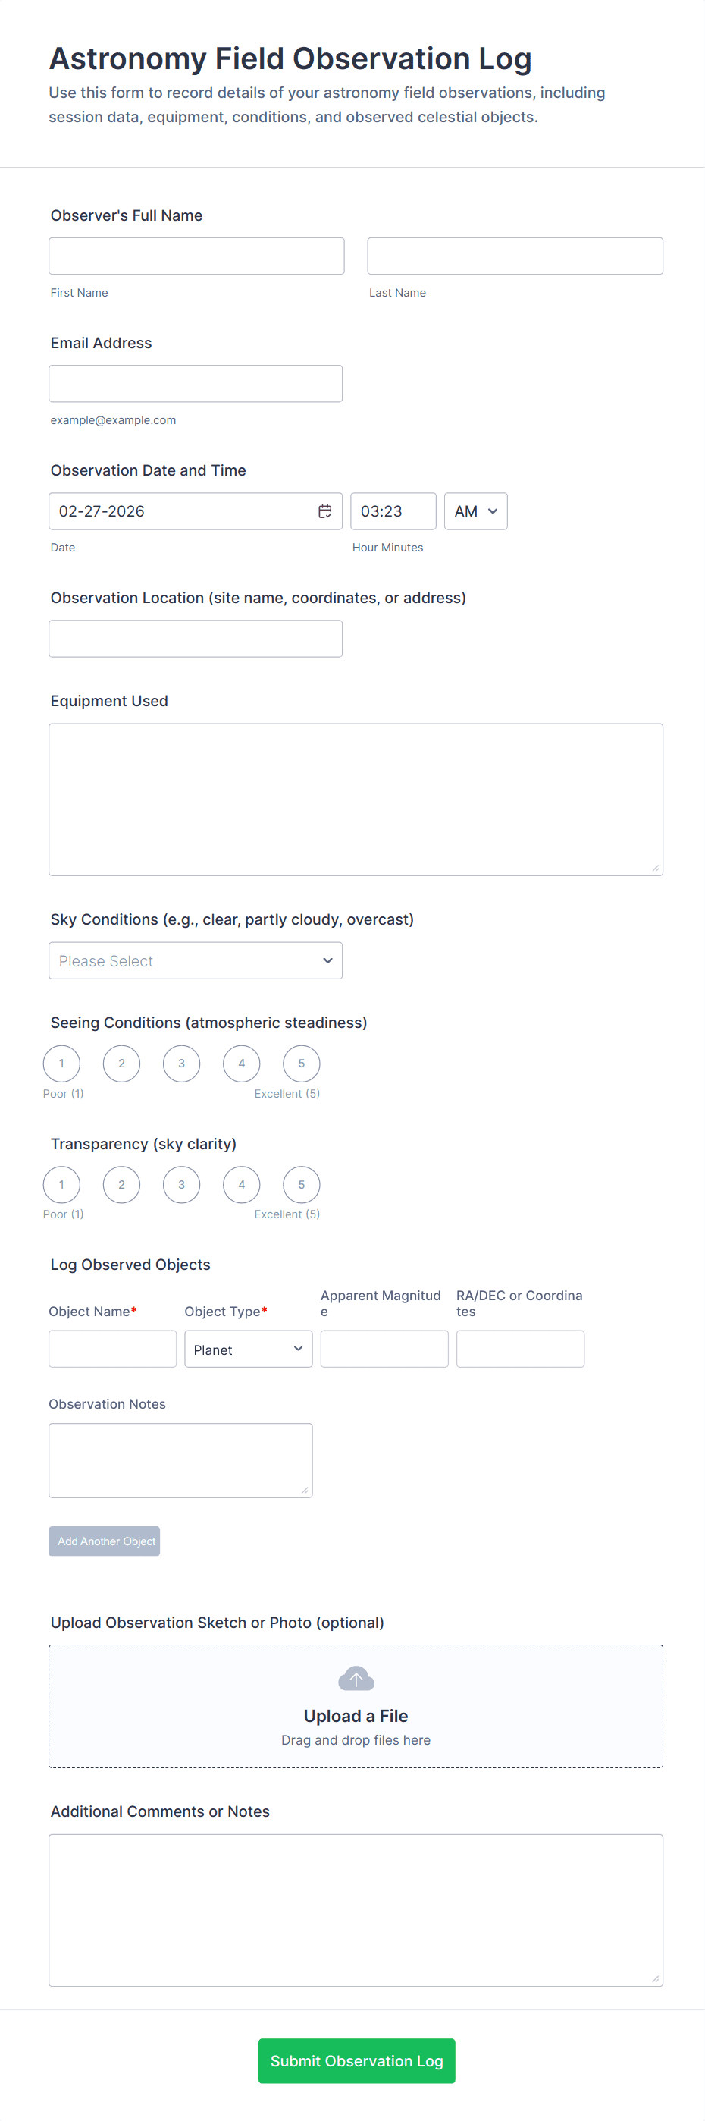Click the Last Name text box
705x2121 pixels.
(x=515, y=256)
